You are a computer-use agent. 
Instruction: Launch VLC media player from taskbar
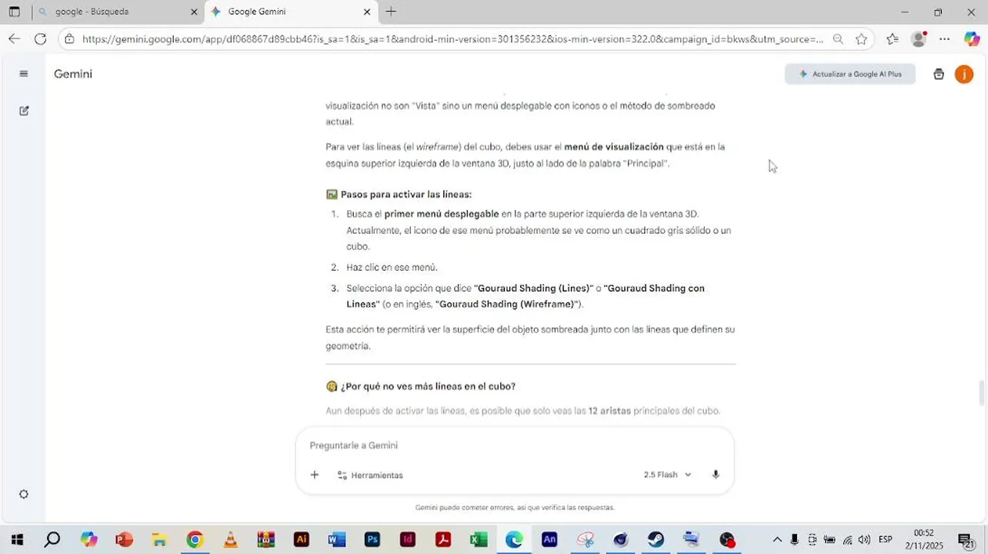tap(230, 540)
